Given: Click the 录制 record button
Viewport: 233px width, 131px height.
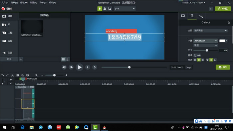Looking at the screenshot, I should click(x=7, y=9).
